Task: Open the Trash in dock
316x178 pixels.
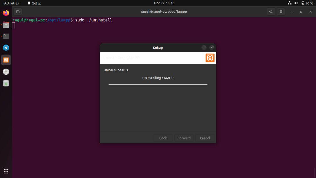Action: coord(6,83)
